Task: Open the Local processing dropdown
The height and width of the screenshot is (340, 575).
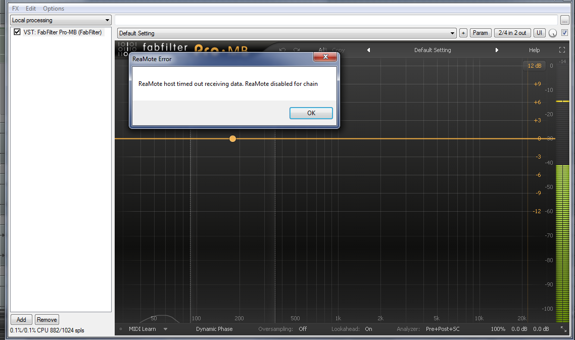Action: click(61, 20)
